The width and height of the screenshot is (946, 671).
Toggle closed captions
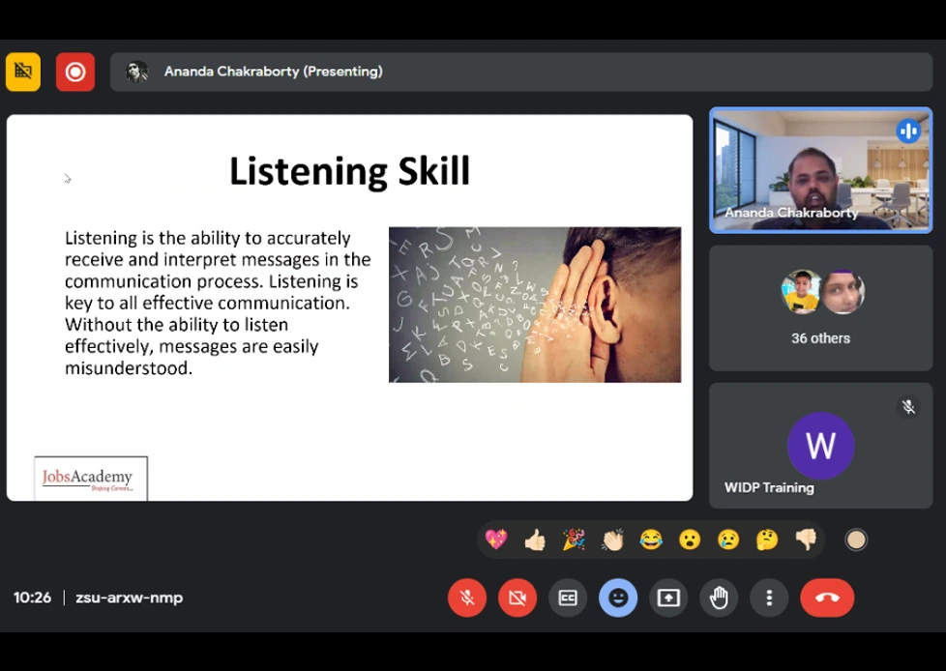568,598
